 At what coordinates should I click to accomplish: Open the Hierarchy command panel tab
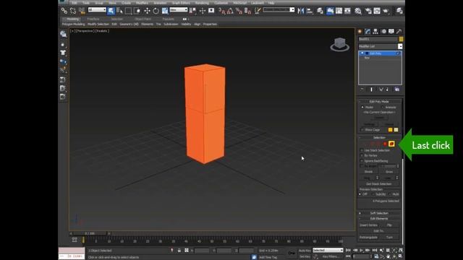375,31
